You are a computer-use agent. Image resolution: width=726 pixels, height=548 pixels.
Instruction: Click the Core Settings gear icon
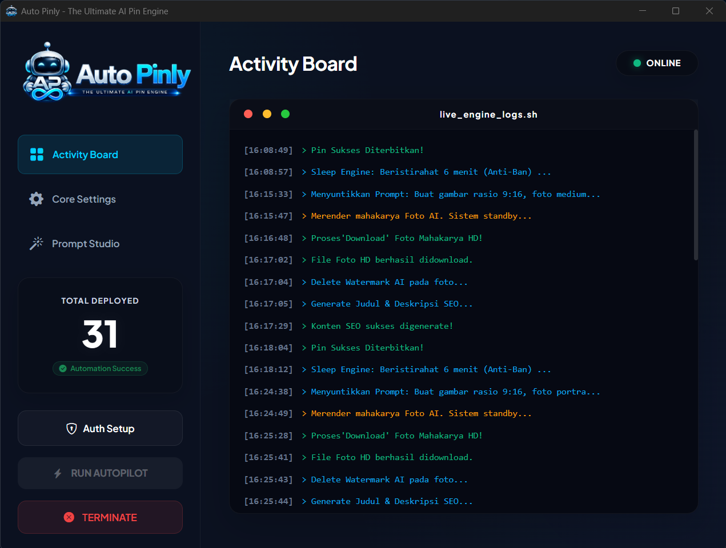coord(37,199)
